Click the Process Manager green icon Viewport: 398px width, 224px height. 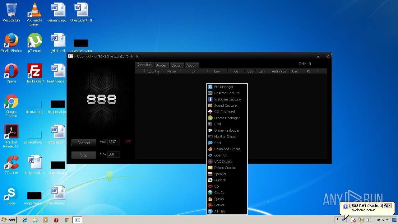(x=210, y=118)
